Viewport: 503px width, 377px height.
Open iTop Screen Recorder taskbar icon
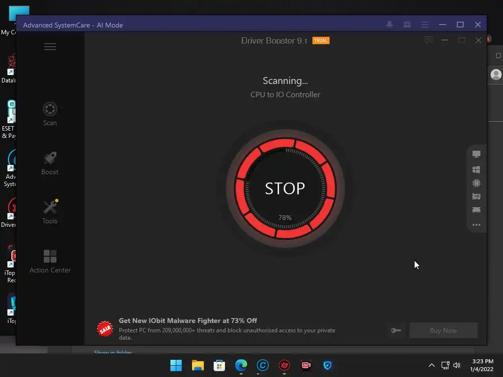coord(306,365)
